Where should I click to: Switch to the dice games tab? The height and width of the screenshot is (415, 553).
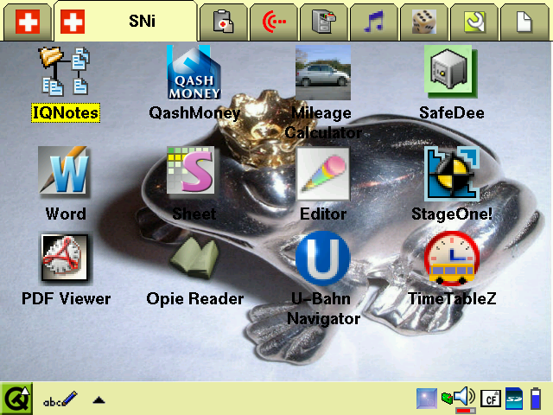pos(424,22)
